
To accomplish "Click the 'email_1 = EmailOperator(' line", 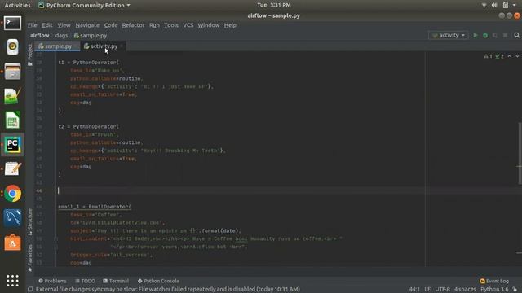I will [95, 207].
